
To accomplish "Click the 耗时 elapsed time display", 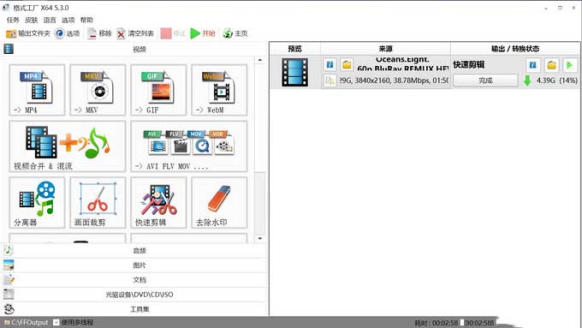I will pos(436,323).
